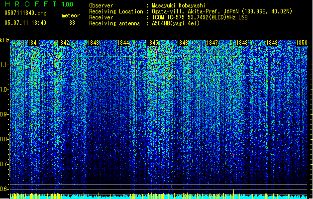Click the 1344 time marker
Viewport: 313px width, 199px height.
tap(123, 43)
